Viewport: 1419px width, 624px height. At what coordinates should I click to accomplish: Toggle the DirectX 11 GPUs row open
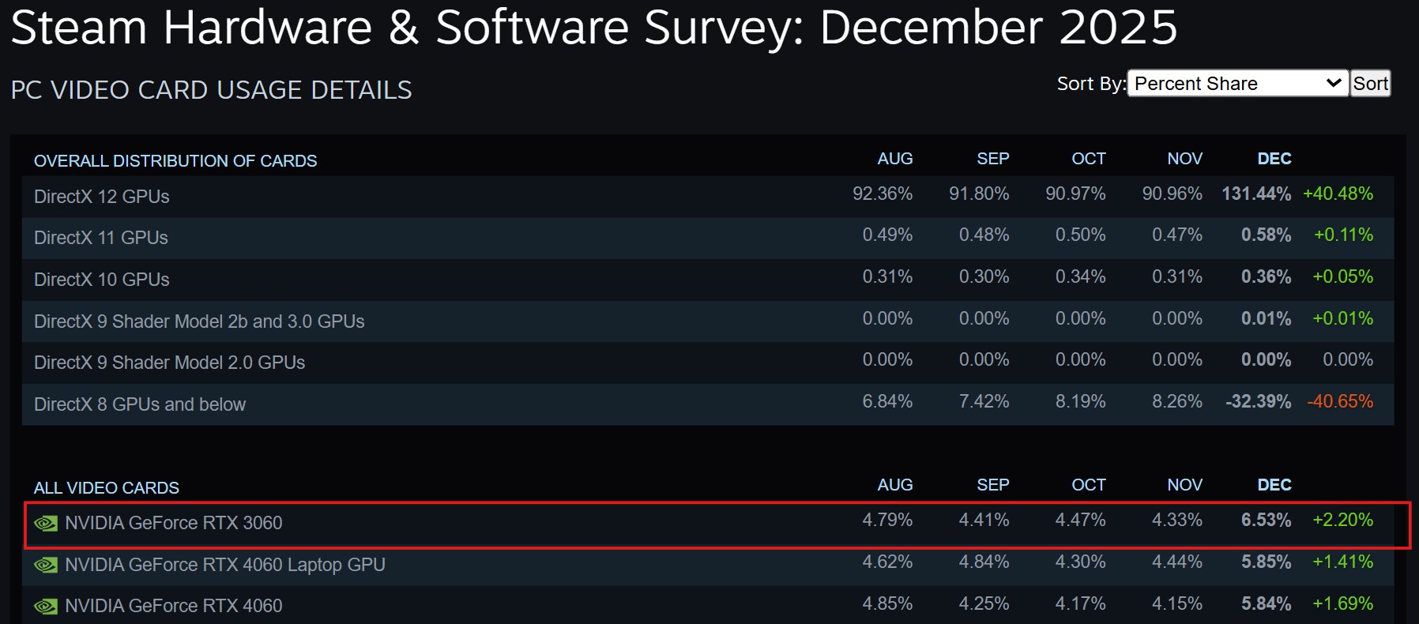tap(100, 238)
